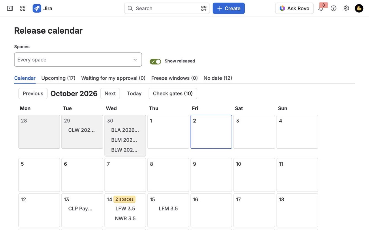Click the Check gates (10) button
Screen dimensions: 369x230
point(173,93)
